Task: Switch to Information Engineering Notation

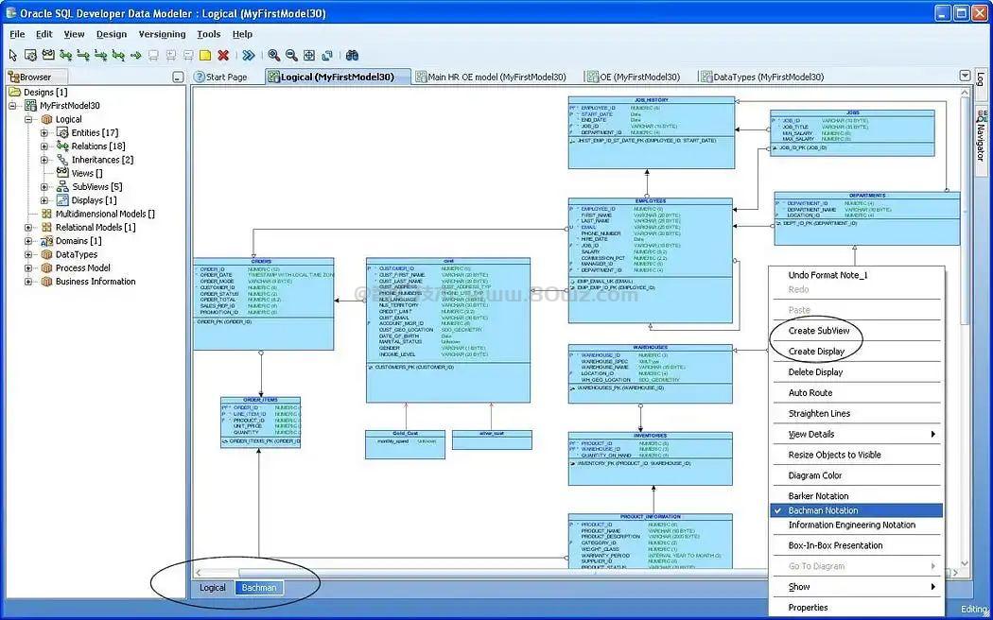Action: pos(851,525)
